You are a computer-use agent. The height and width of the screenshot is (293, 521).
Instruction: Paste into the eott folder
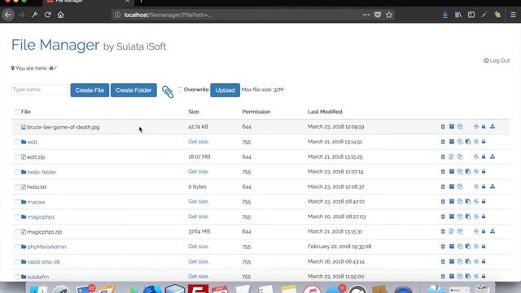coord(468,142)
